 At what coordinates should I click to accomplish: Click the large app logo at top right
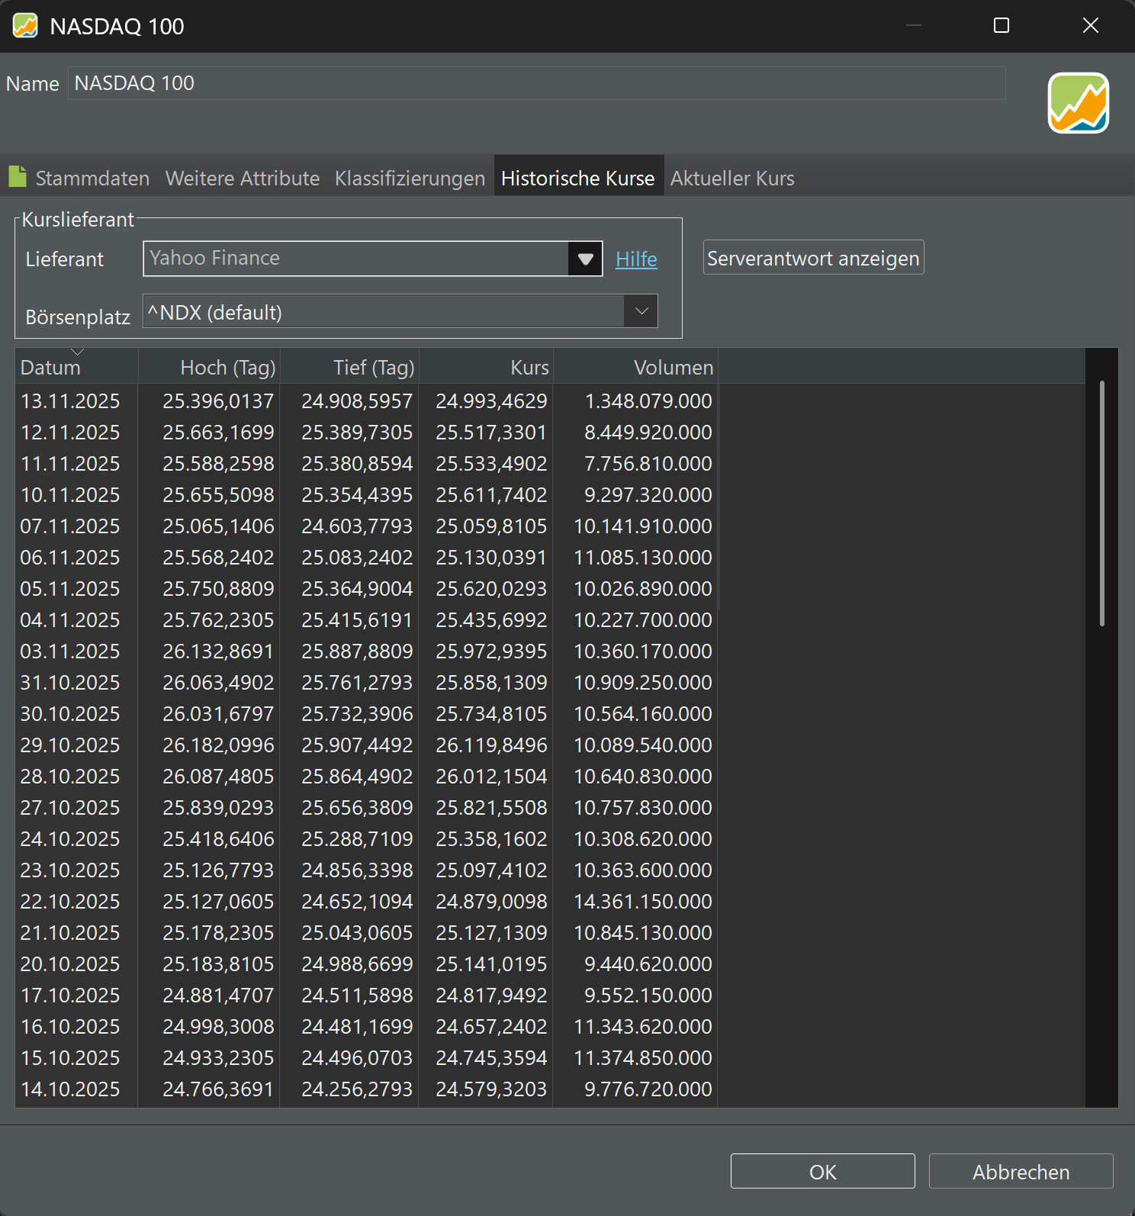point(1078,103)
